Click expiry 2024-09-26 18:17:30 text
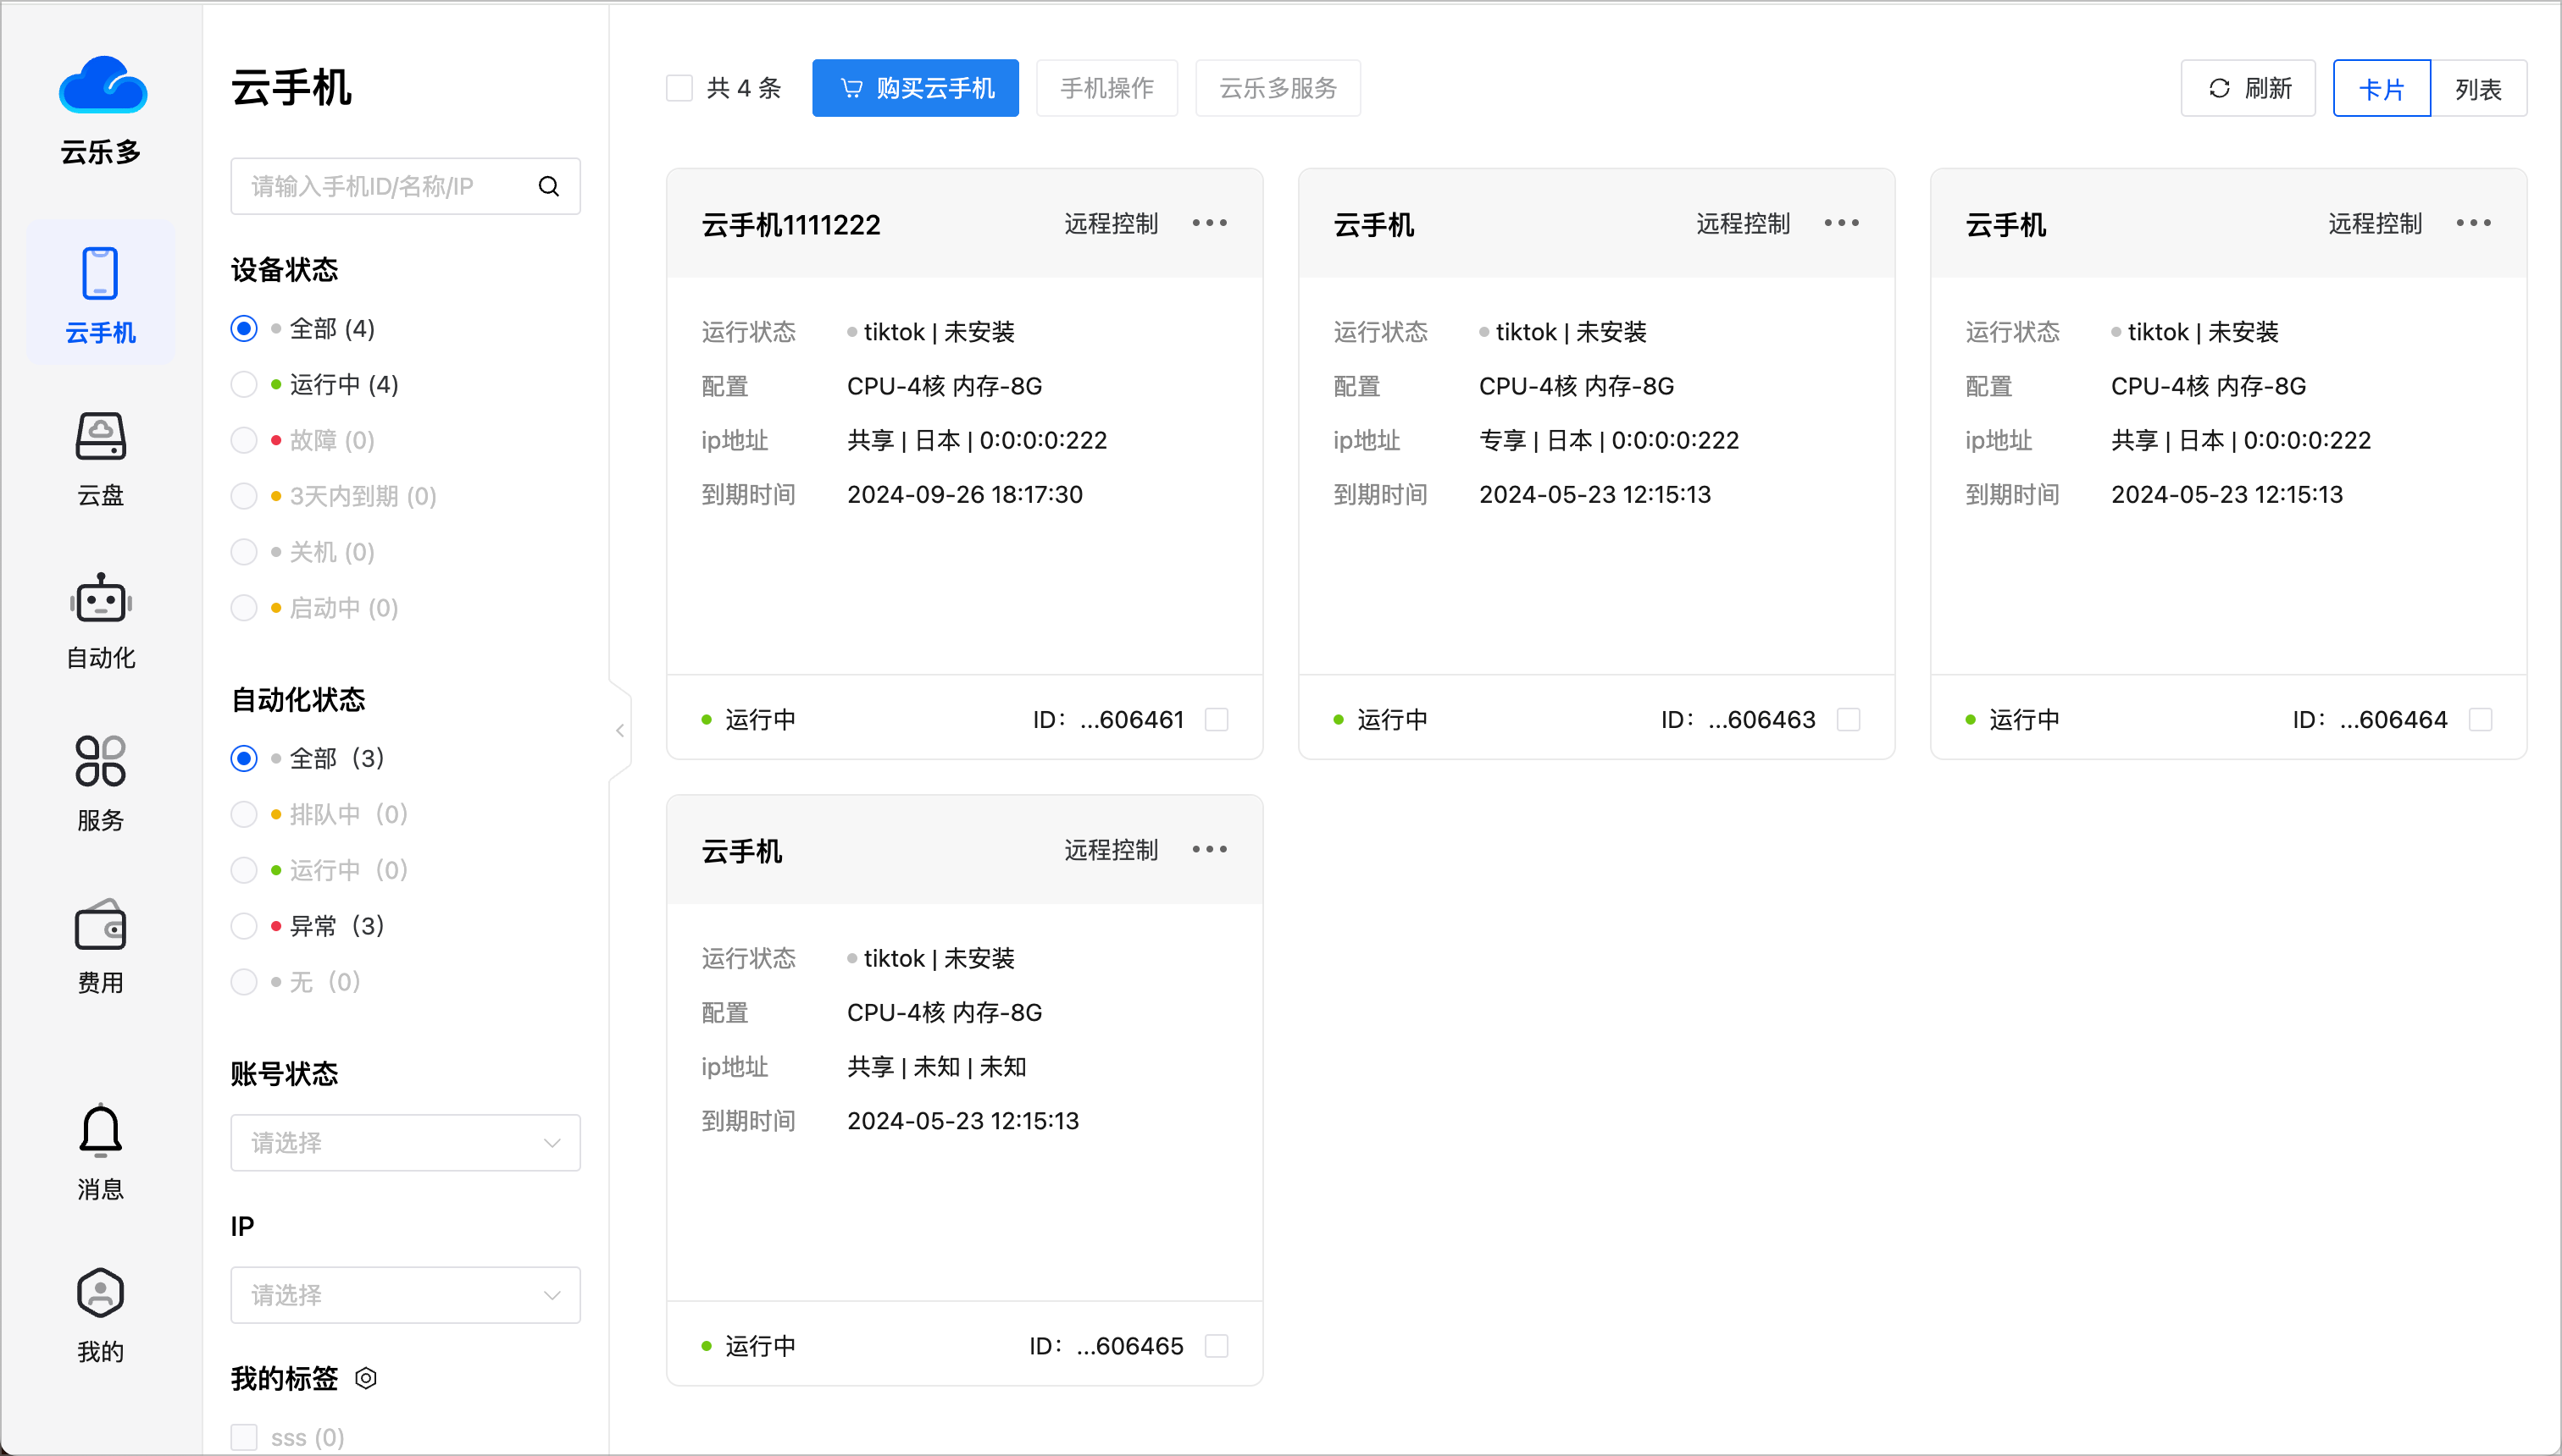The image size is (2562, 1456). click(x=965, y=494)
